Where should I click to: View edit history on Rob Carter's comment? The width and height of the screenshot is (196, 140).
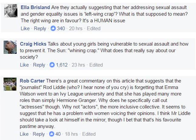[89, 134]
